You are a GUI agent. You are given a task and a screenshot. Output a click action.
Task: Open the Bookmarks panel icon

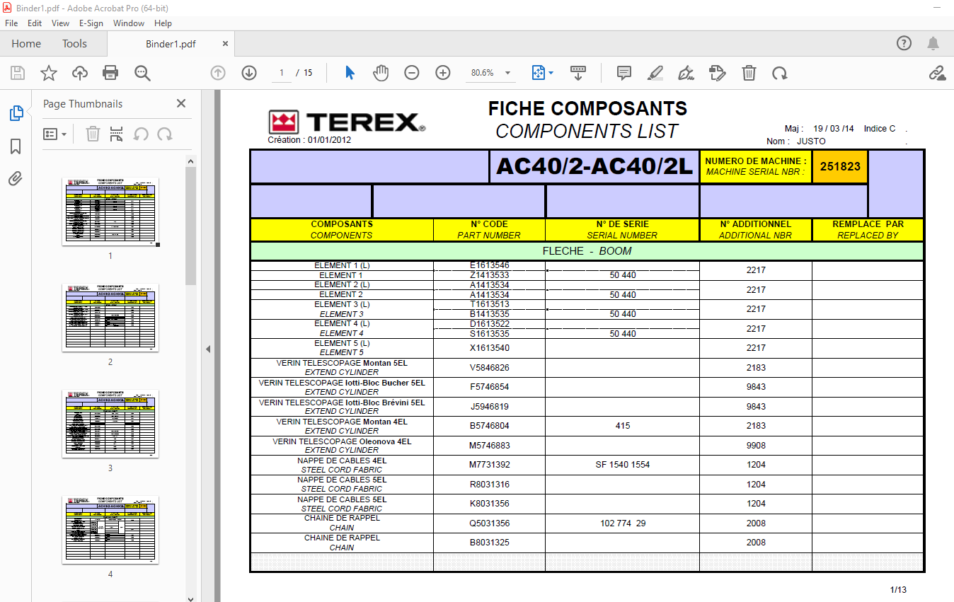[16, 146]
